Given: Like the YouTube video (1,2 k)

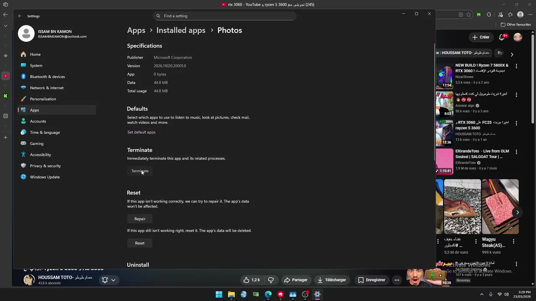Looking at the screenshot, I should [252, 280].
